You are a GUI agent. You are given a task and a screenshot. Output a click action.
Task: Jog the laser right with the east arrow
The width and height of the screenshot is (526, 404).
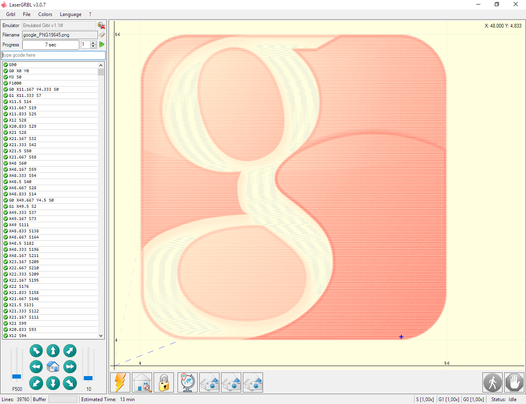point(70,367)
